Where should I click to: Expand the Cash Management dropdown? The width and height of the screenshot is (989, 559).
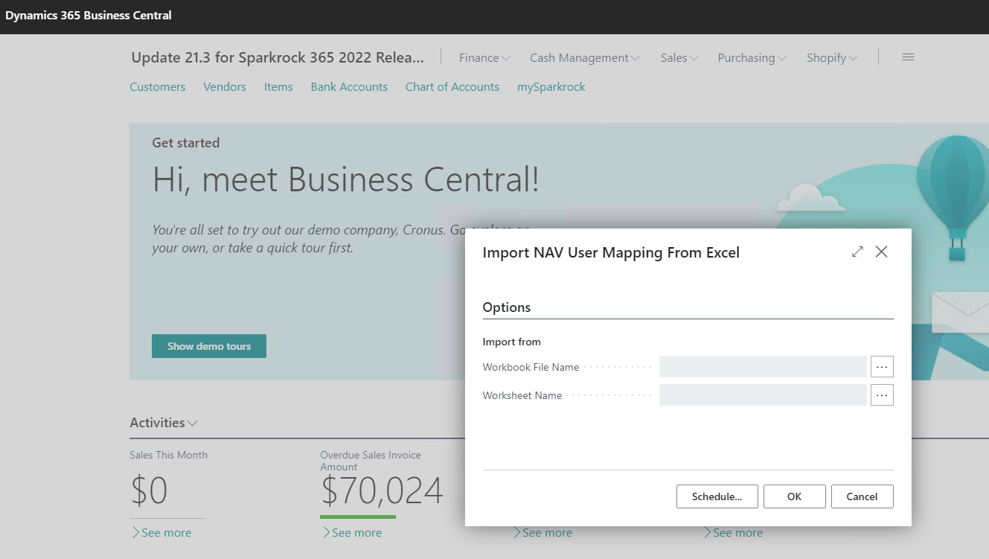[584, 57]
